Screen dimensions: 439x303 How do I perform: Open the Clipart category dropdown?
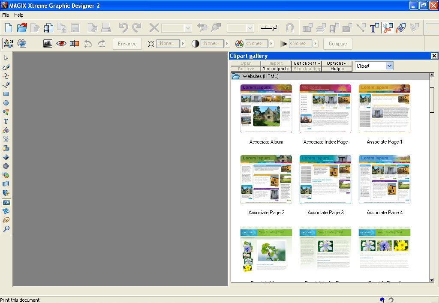point(389,66)
